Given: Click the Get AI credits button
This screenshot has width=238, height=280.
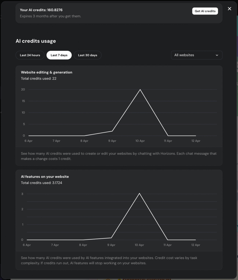Looking at the screenshot, I should tap(205, 11).
